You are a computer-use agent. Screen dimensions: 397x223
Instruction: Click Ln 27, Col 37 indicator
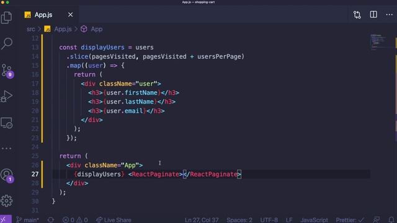202,220
